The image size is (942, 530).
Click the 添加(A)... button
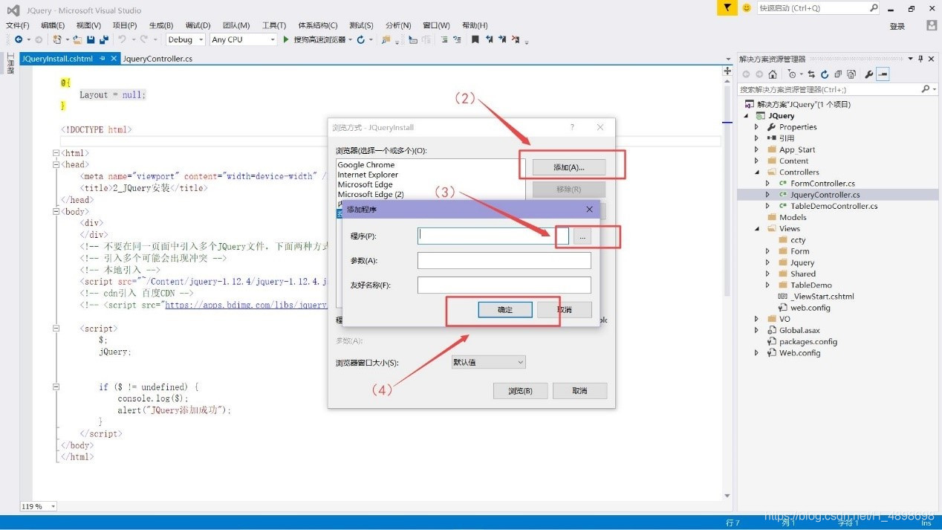(569, 167)
